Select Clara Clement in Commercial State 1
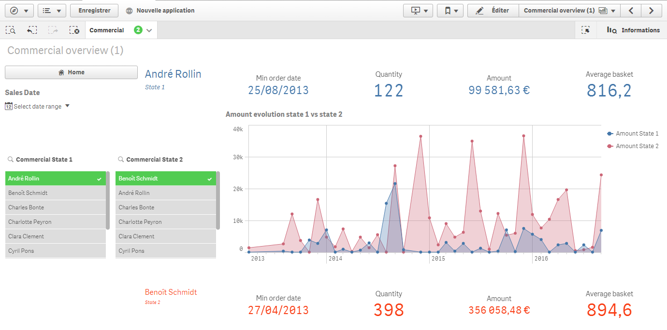This screenshot has height=330, width=667. point(56,236)
